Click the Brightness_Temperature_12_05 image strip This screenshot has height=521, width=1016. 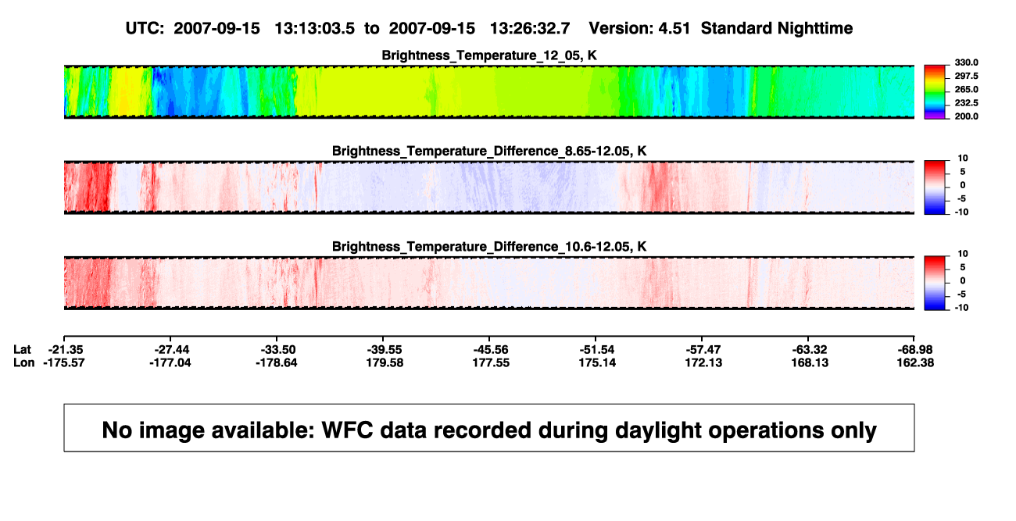point(489,91)
